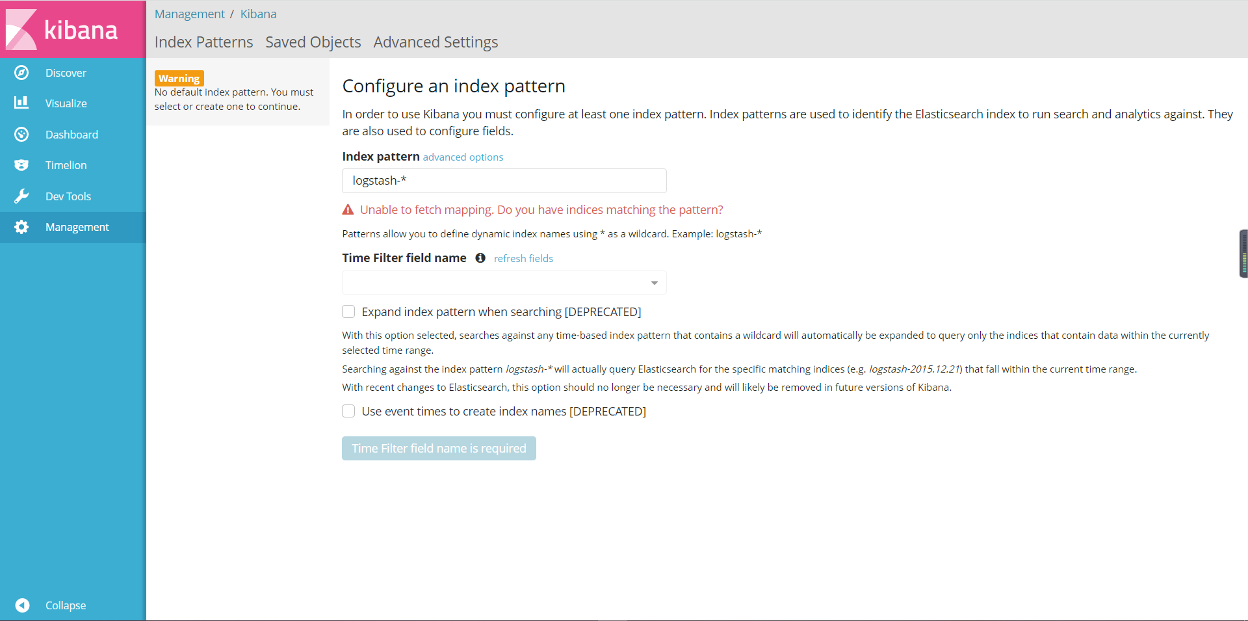Click the 'Unable to fetch mapping' error message
The width and height of the screenshot is (1248, 621).
point(541,210)
